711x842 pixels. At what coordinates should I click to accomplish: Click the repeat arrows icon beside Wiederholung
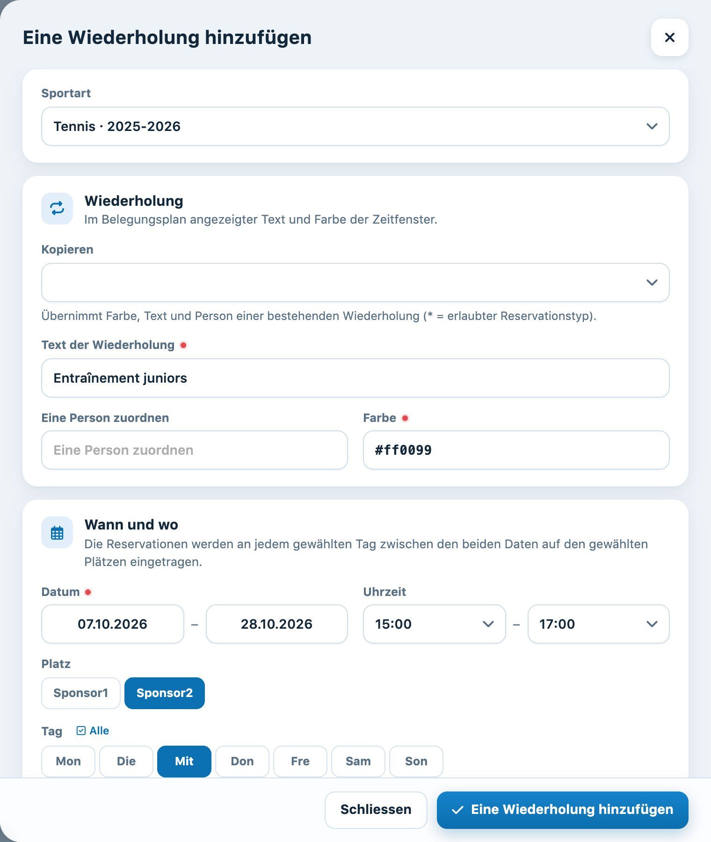57,208
